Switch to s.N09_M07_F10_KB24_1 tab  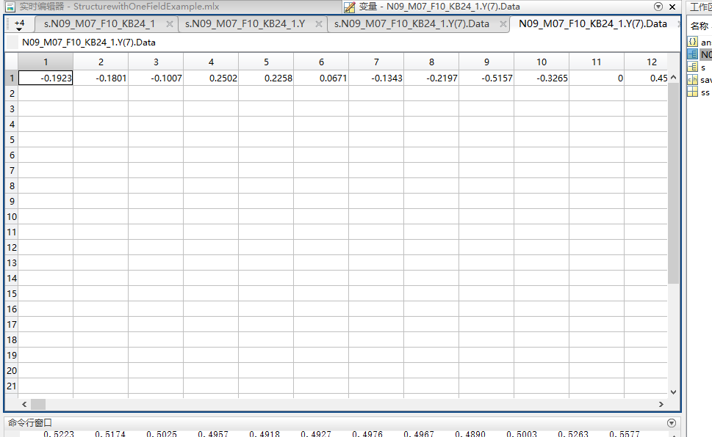pos(99,24)
